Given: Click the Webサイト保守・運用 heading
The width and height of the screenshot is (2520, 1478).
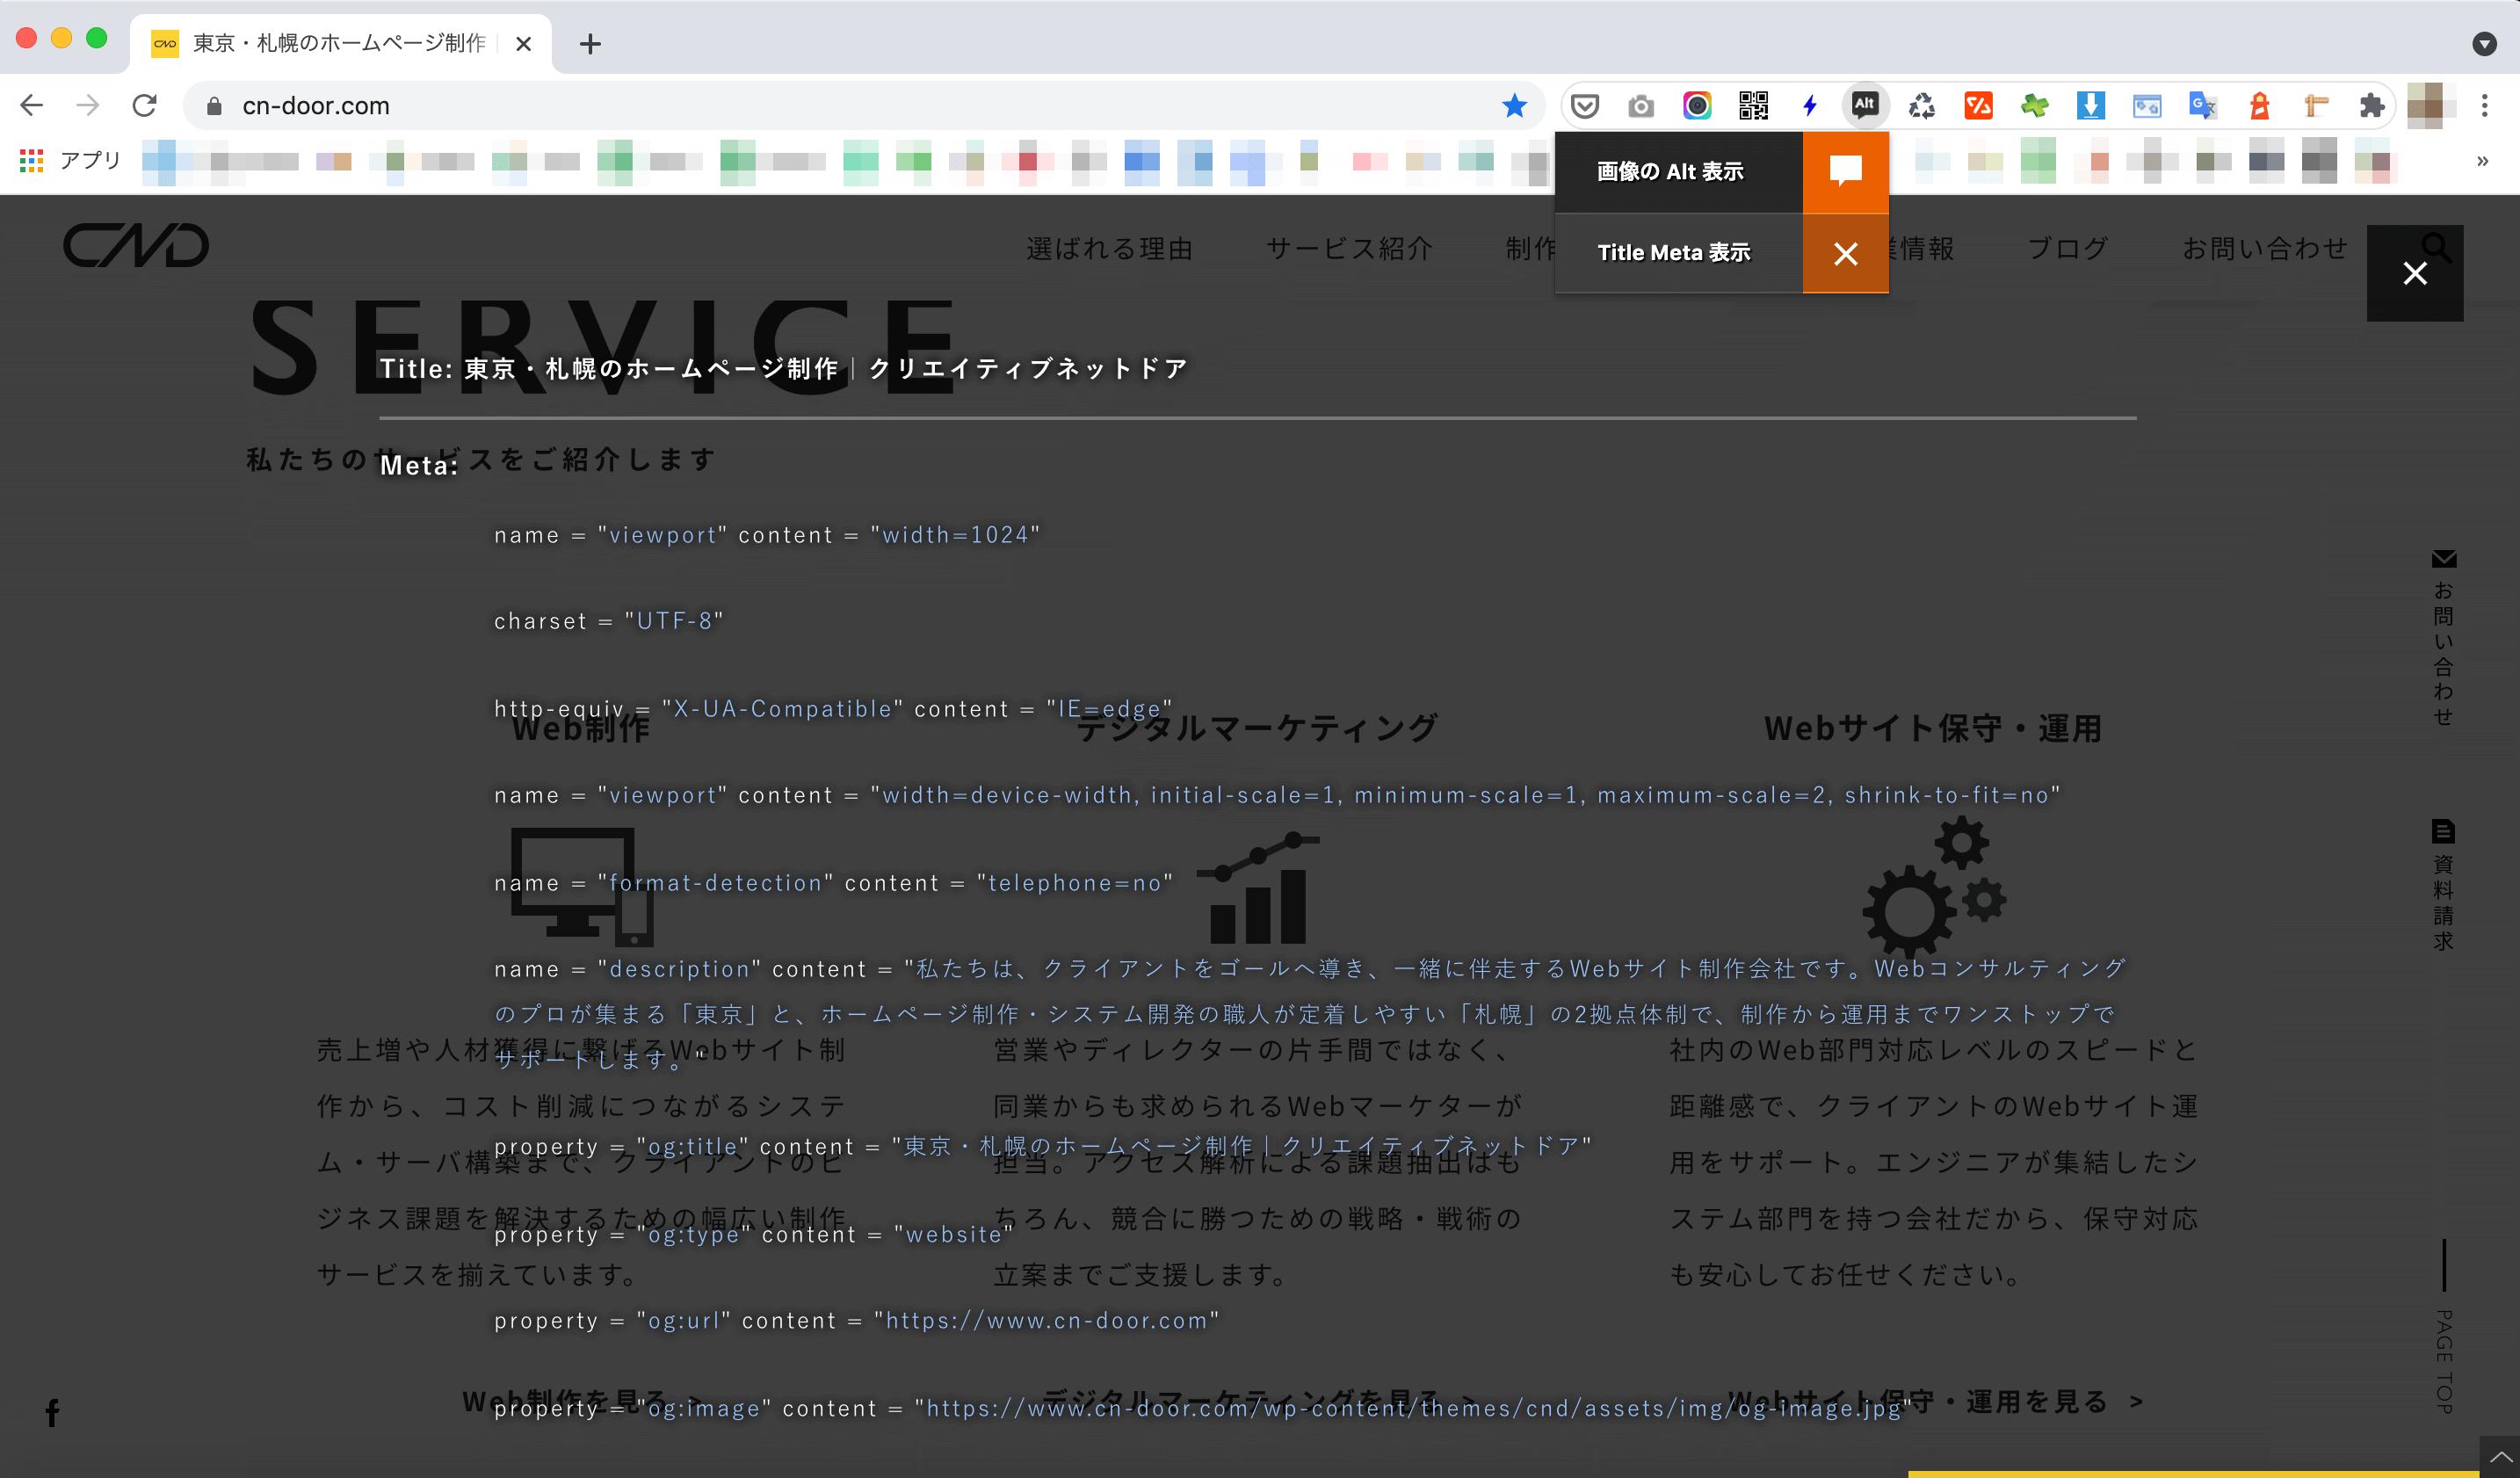Looking at the screenshot, I should coord(1932,728).
